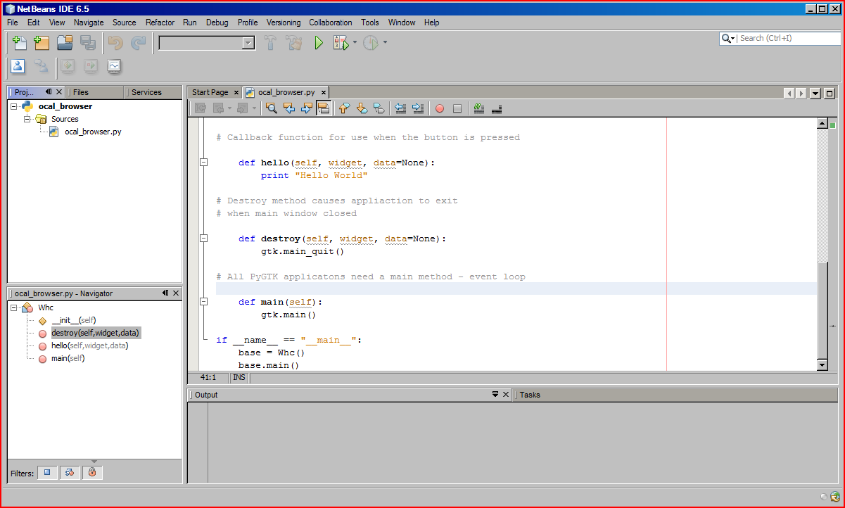Click the New Project toolbar icon
Image resolution: width=845 pixels, height=508 pixels.
tap(42, 43)
